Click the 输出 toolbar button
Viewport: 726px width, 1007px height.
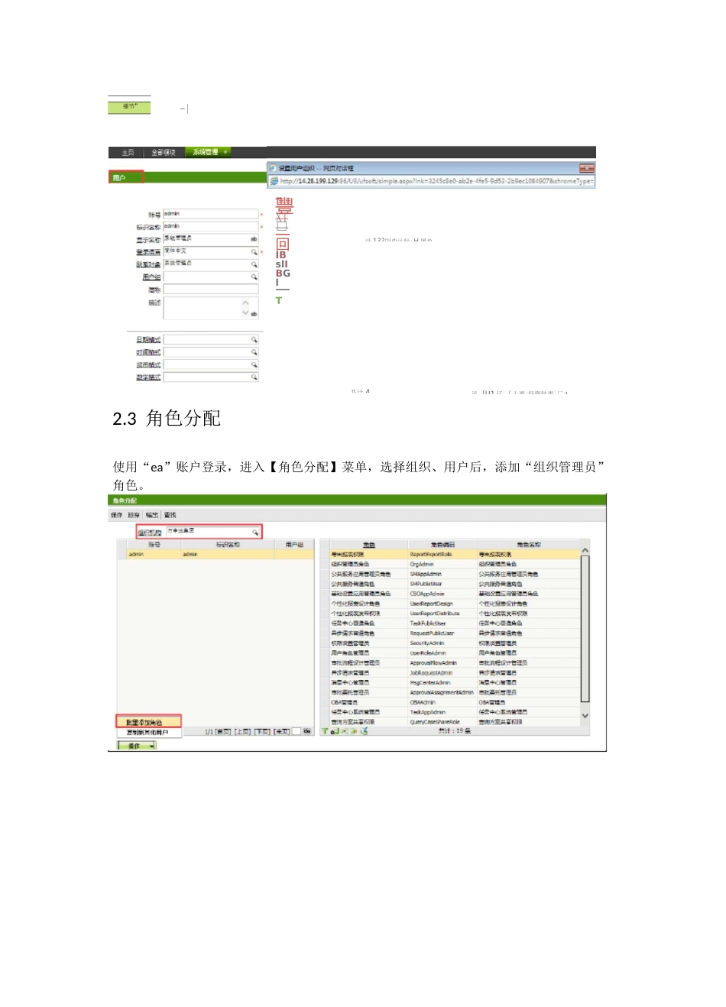pos(152,515)
